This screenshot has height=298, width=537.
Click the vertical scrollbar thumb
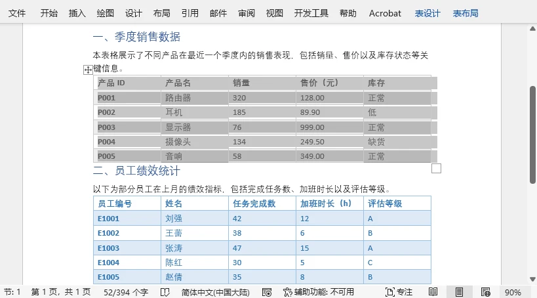click(x=532, y=135)
